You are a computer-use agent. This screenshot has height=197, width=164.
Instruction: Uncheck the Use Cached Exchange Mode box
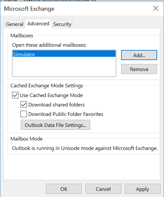15,95
